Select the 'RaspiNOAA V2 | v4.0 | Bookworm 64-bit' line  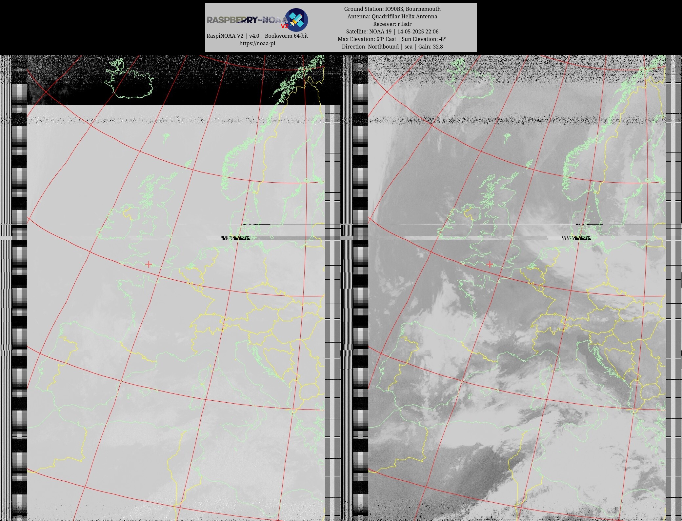[257, 36]
